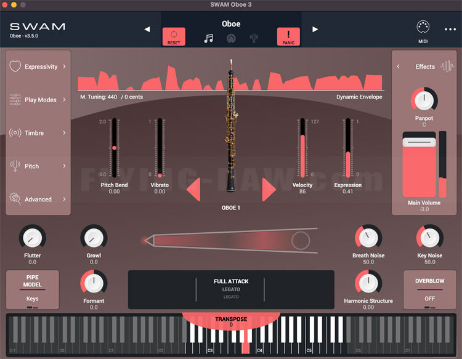Screen dimensions: 462x359
Task: Click the Harmonic Structure 0.00 value
Action: pyautogui.click(x=368, y=307)
